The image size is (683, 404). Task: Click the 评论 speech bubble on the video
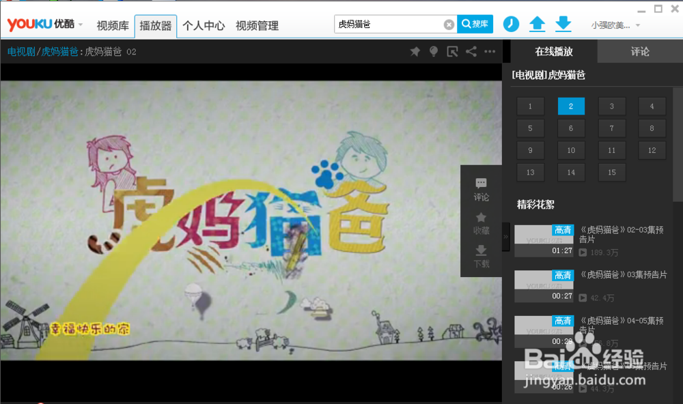482,190
